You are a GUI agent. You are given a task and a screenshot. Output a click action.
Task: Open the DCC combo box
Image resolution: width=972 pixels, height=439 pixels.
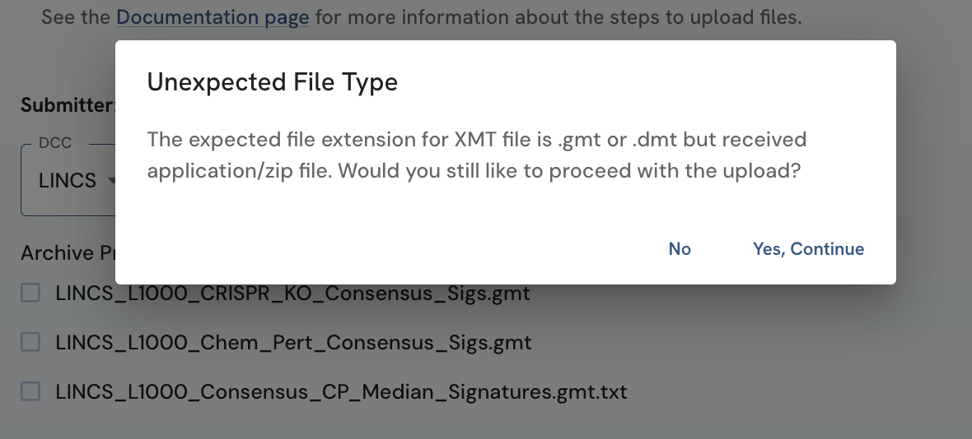[x=68, y=181]
